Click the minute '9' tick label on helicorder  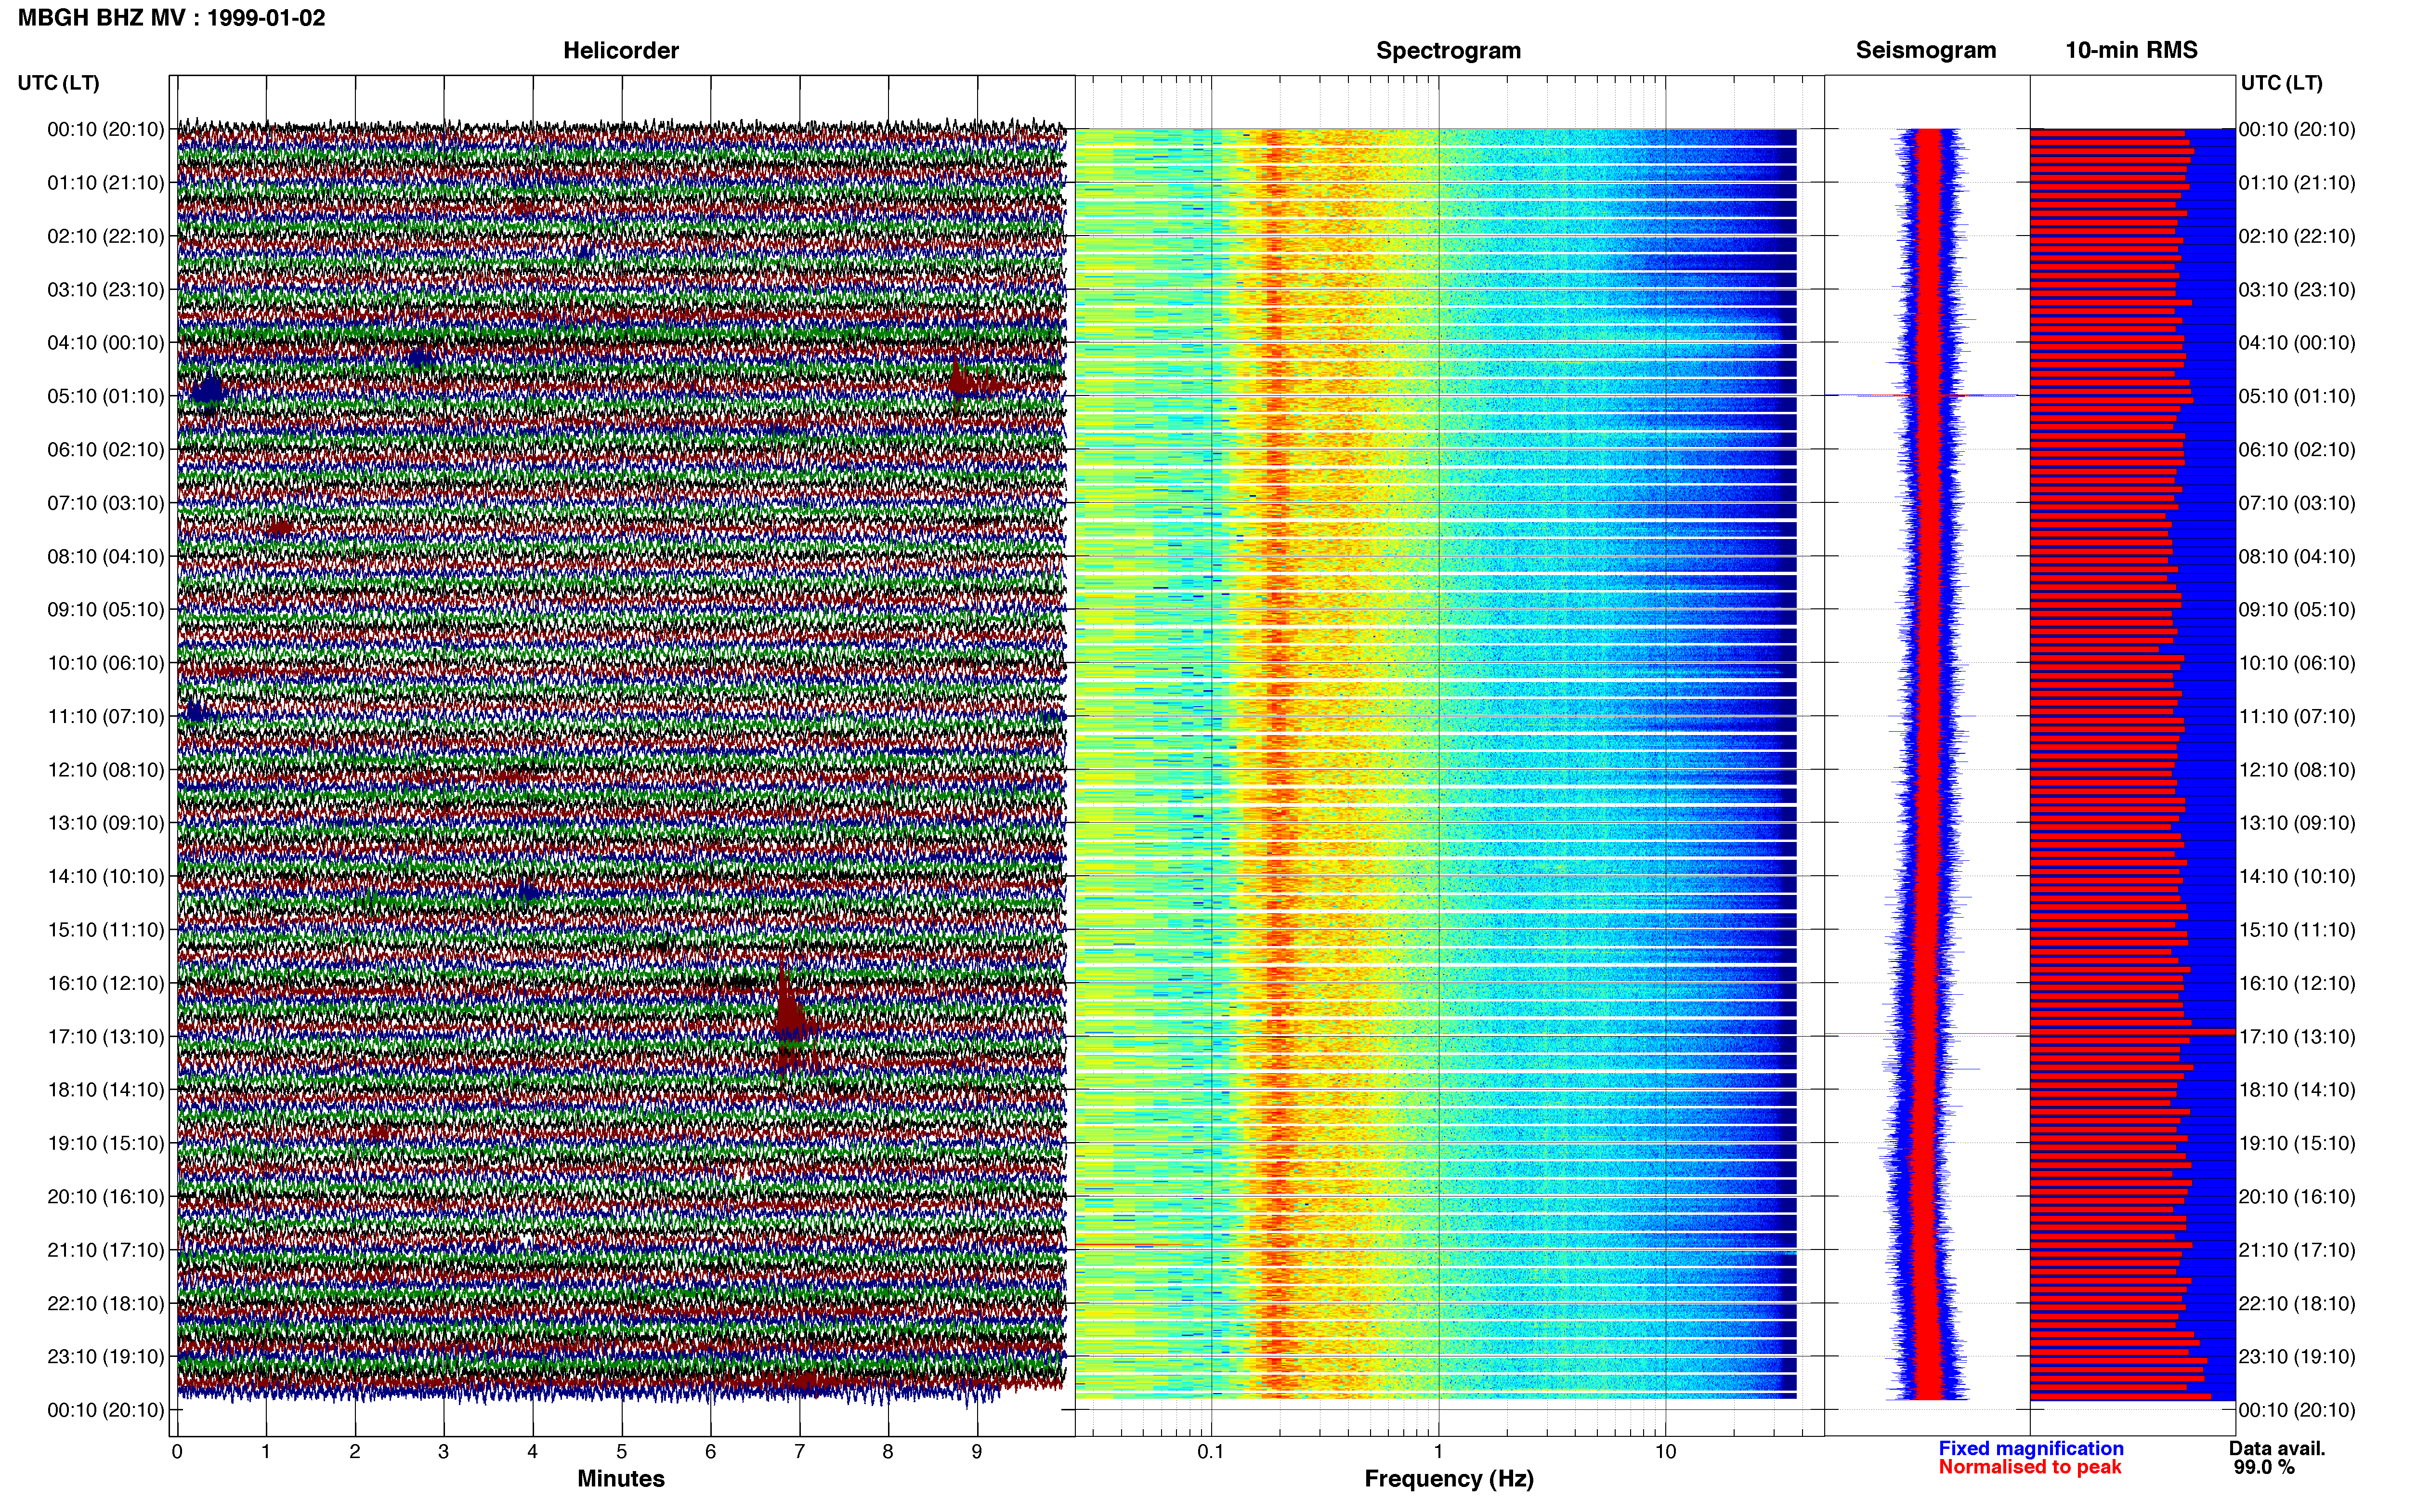(x=977, y=1452)
